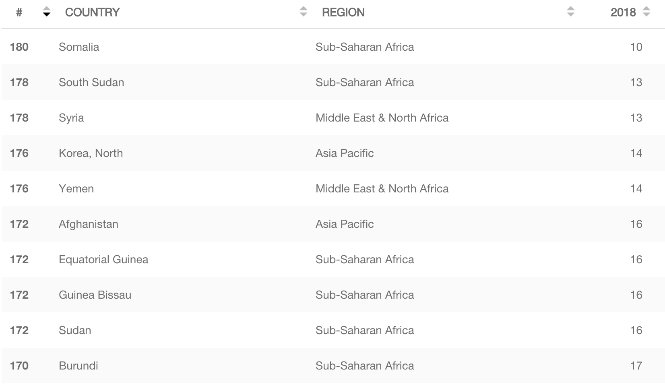Open Syria country entry

coord(71,118)
